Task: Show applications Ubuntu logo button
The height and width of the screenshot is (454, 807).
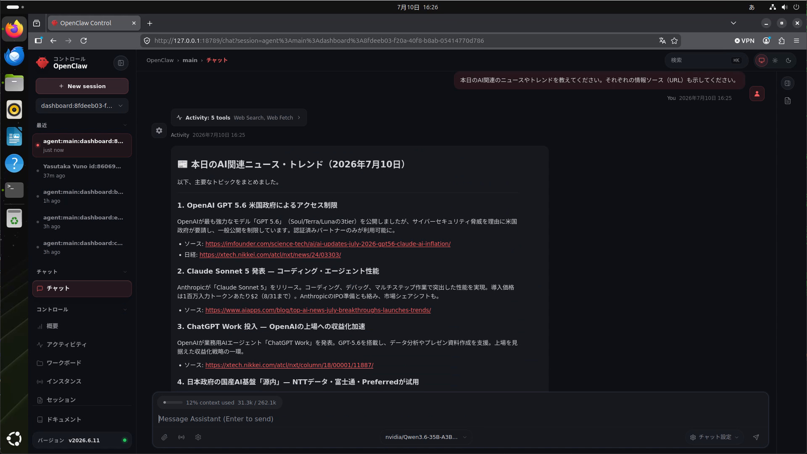Action: click(14, 438)
